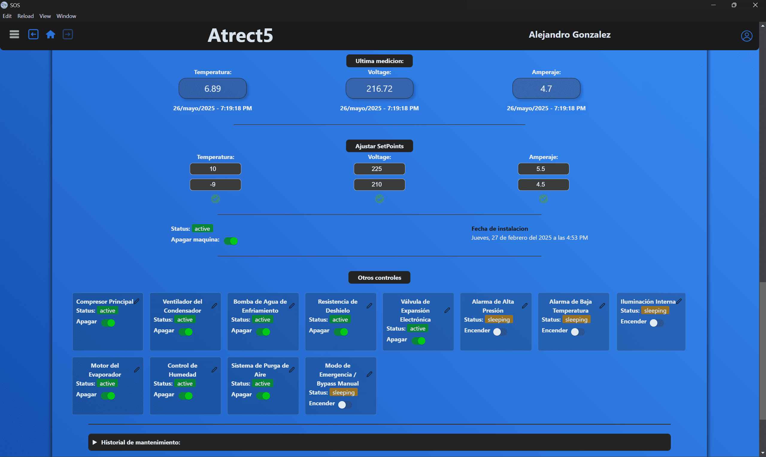Click the Alejandro Gonzalez user name

pyautogui.click(x=570, y=34)
